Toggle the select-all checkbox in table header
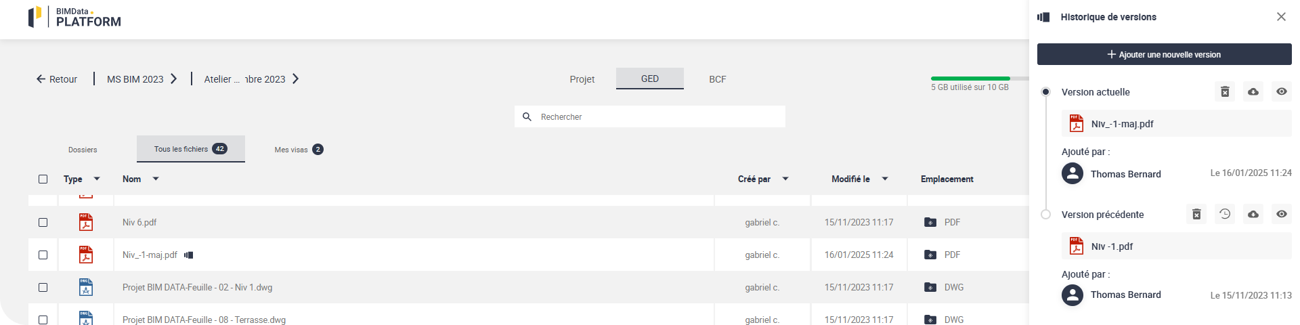1300x325 pixels. point(43,179)
